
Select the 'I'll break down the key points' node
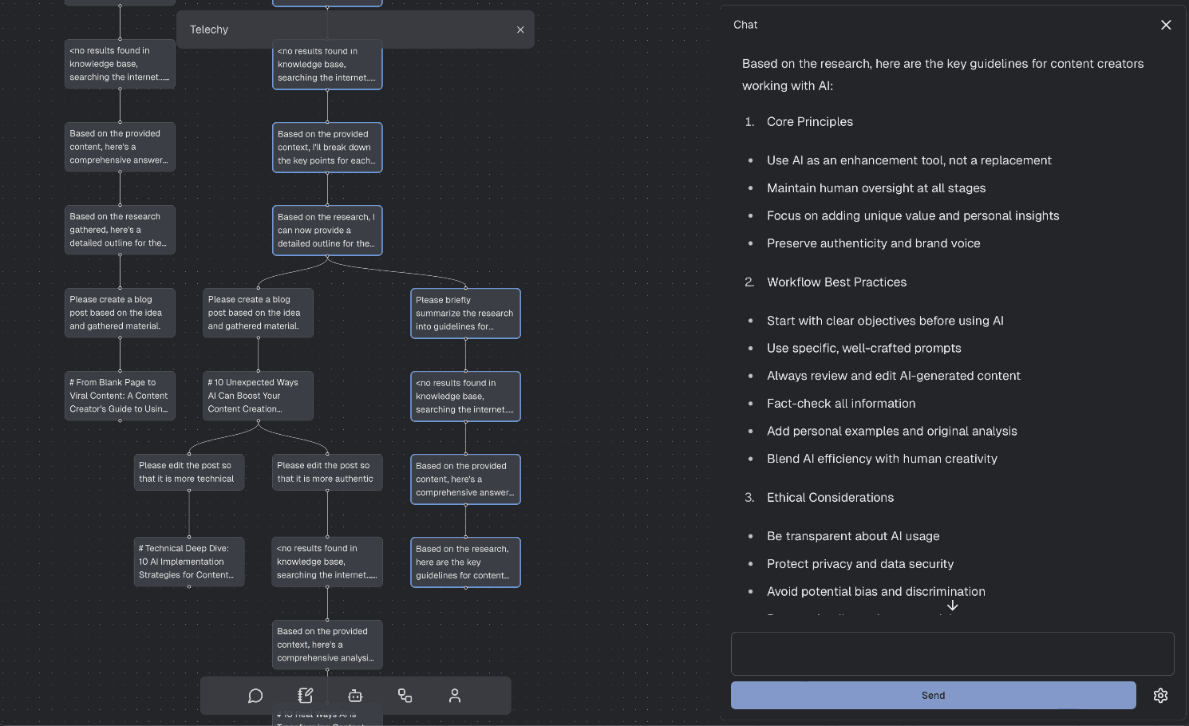(x=327, y=148)
